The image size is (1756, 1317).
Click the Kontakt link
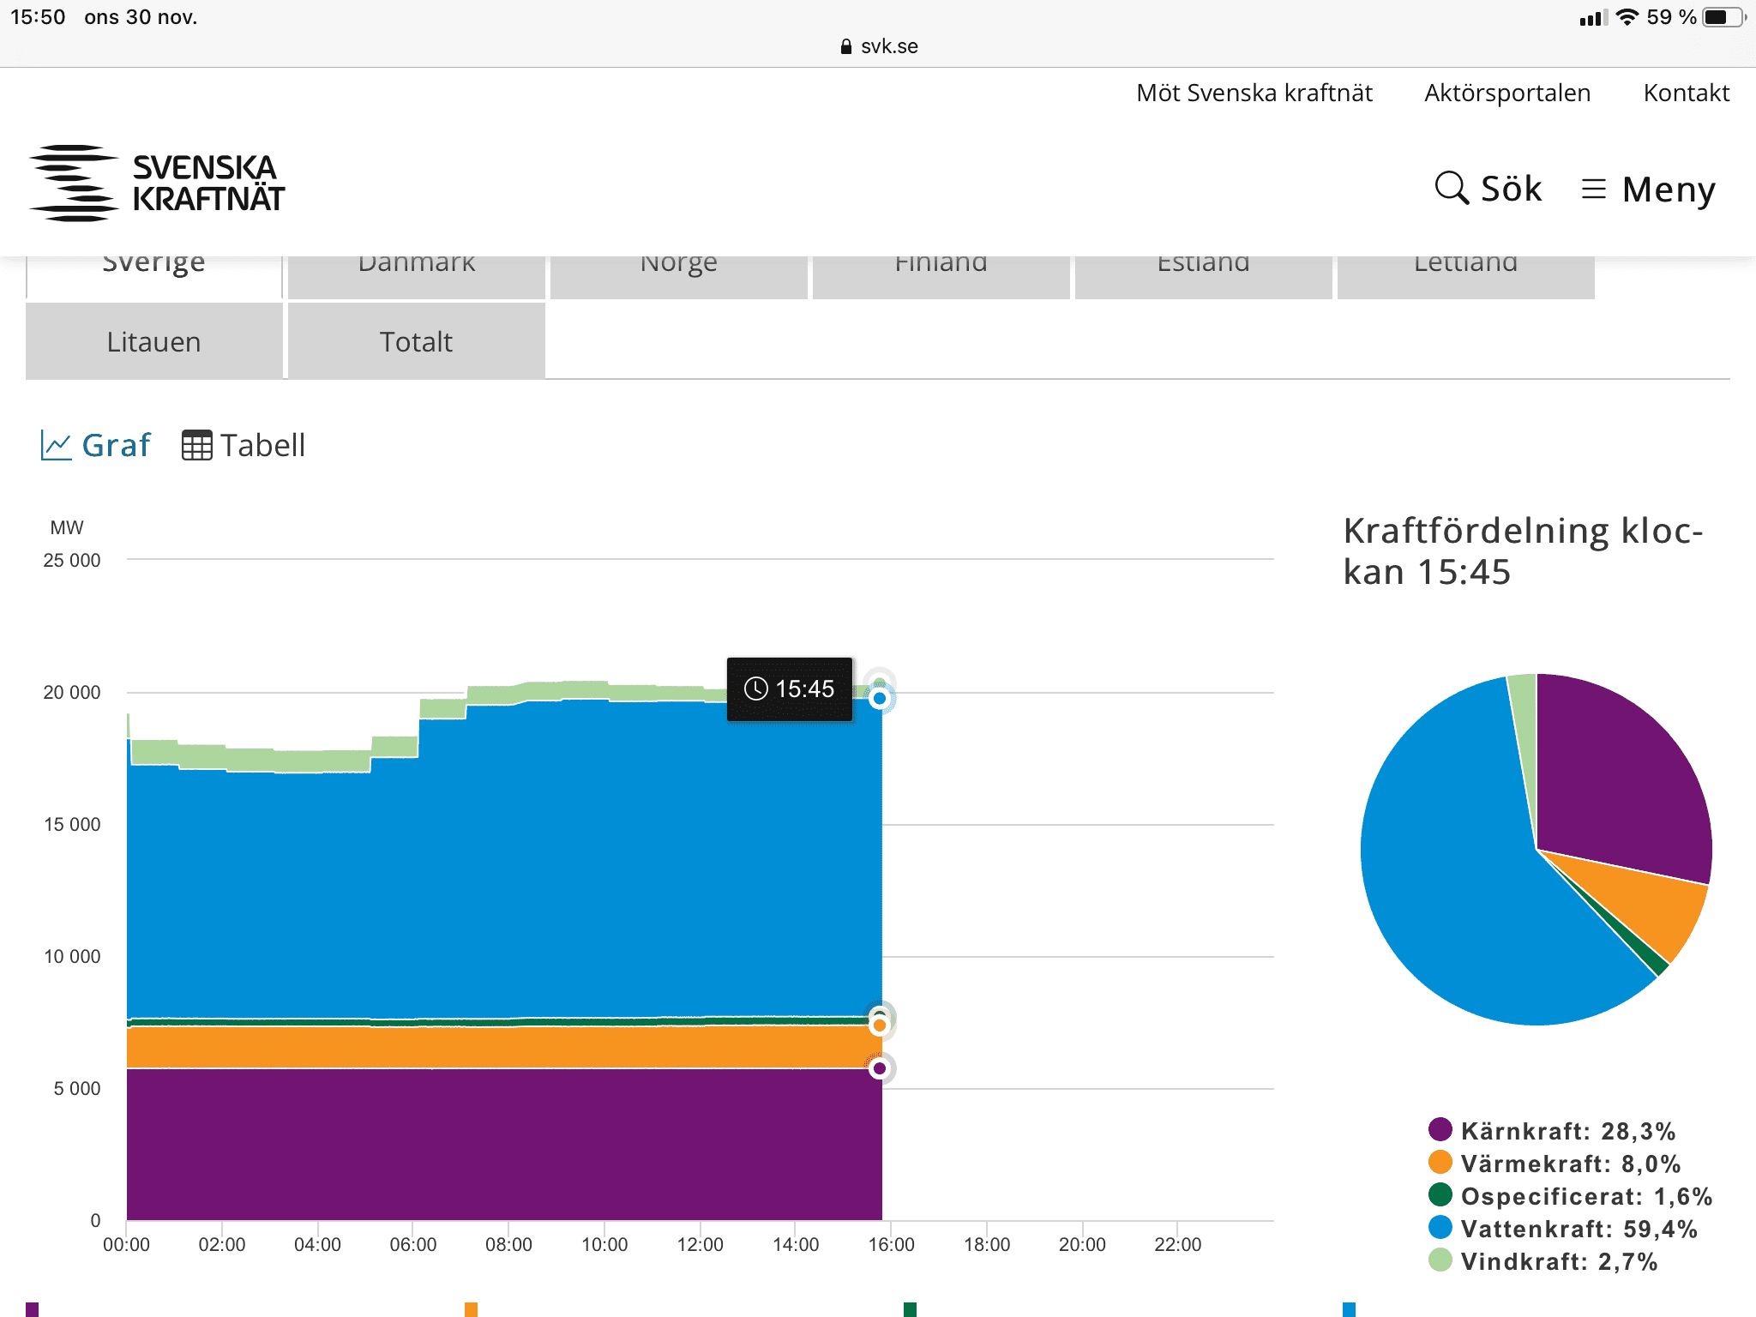tap(1686, 93)
